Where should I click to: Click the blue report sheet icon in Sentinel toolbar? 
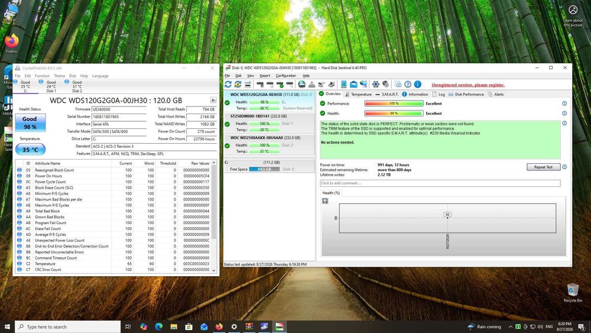click(343, 85)
